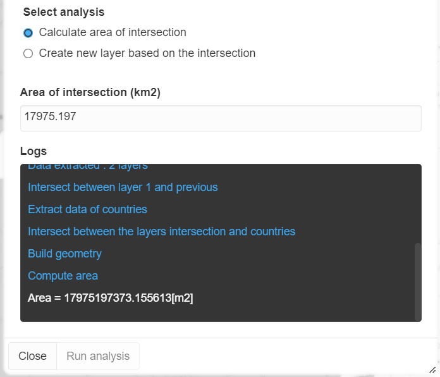Click the intersection and countries log line
The height and width of the screenshot is (377, 440).
161,232
